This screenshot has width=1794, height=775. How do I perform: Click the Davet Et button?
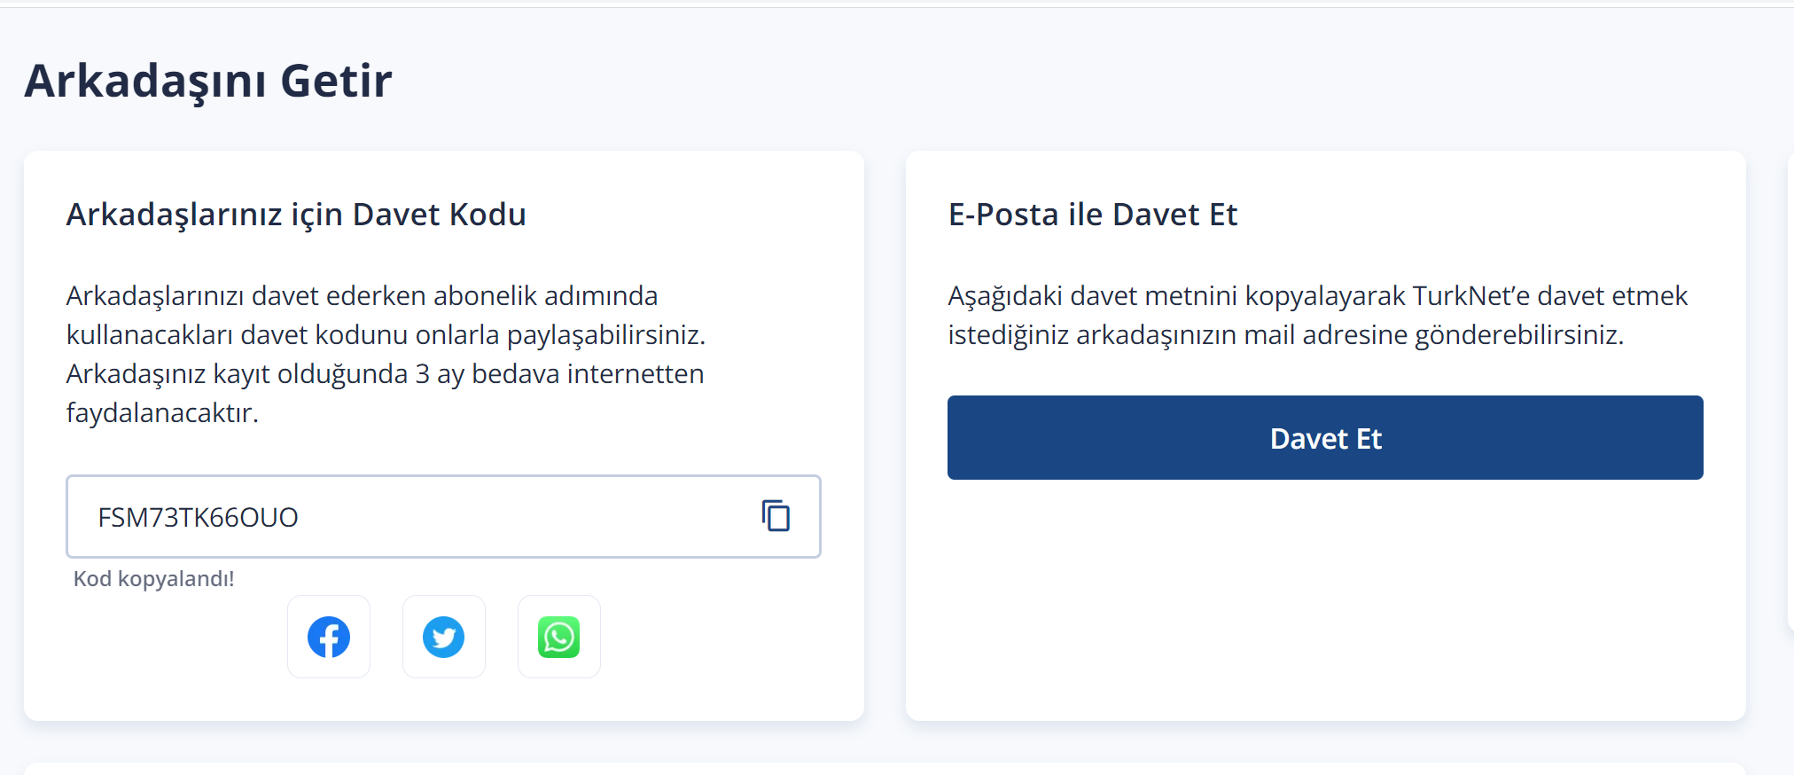point(1325,438)
